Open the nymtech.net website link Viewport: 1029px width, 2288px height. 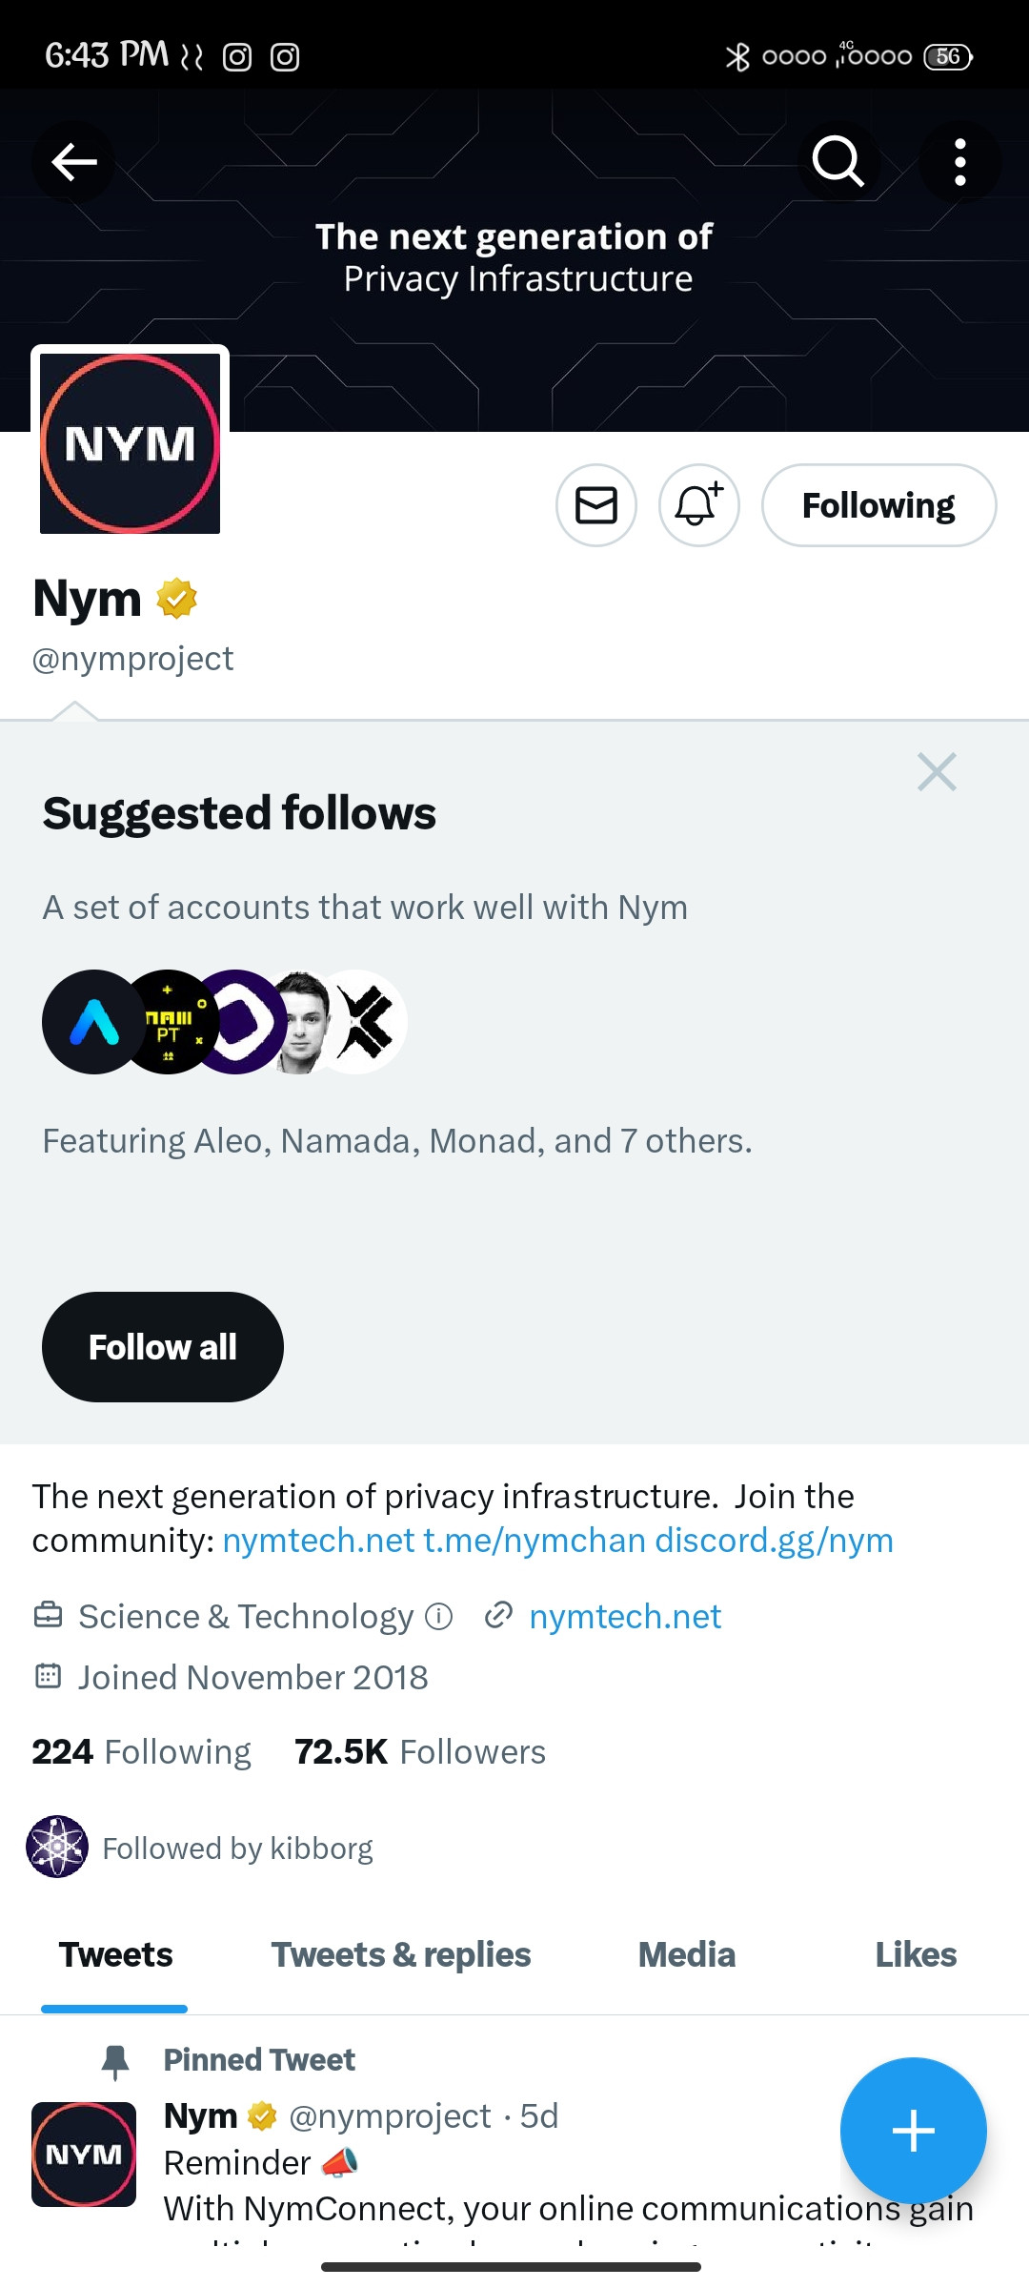coord(625,1617)
